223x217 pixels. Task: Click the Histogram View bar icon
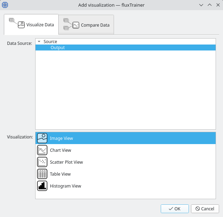tap(42, 186)
